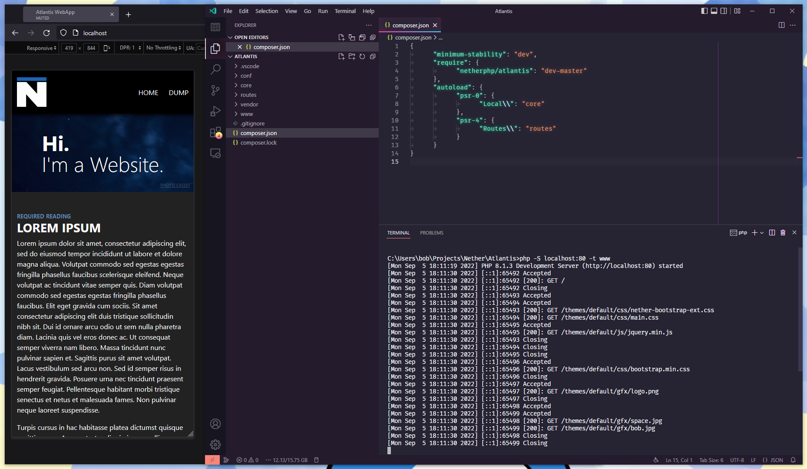Click the JSON language mode in status bar
807x469 pixels.
point(773,460)
